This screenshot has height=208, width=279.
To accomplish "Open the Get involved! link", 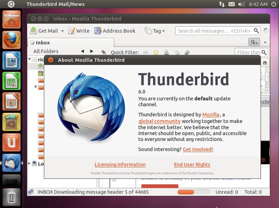I will tap(198, 149).
